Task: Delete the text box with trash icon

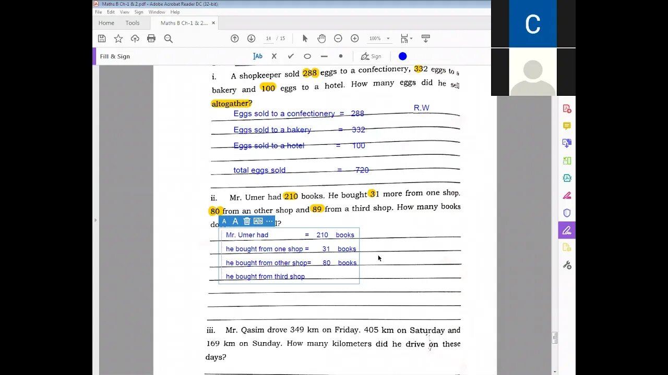Action: tap(247, 221)
